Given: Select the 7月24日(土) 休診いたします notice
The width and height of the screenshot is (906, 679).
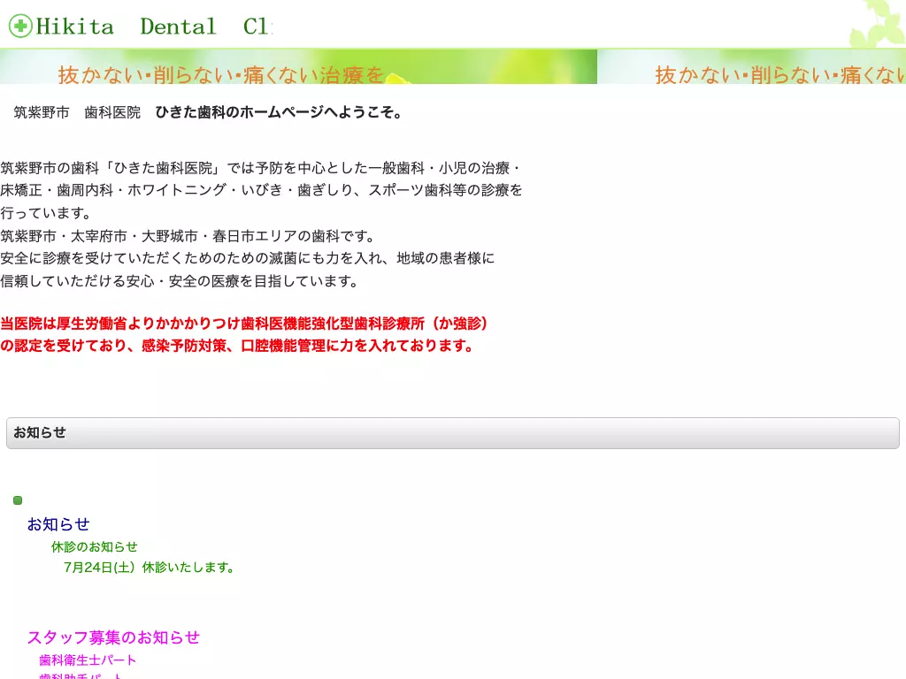Looking at the screenshot, I should tap(149, 568).
